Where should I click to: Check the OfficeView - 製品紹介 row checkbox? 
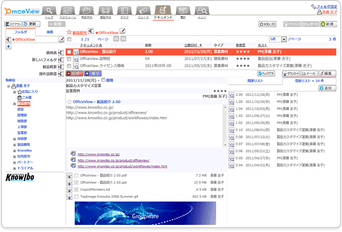pos(69,52)
